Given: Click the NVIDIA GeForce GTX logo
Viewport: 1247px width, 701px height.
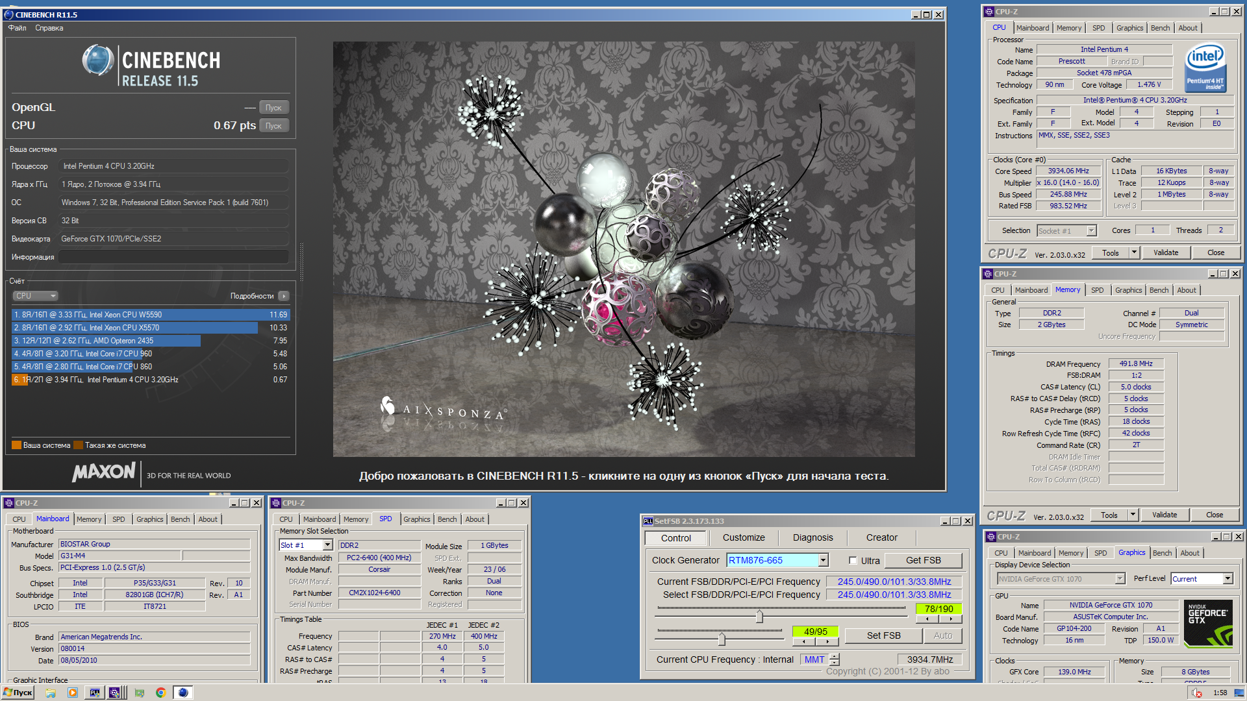Looking at the screenshot, I should 1207,624.
